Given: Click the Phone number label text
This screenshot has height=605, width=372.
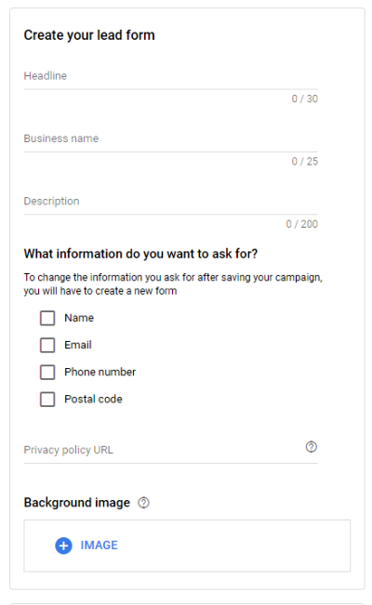Looking at the screenshot, I should click(x=100, y=372).
